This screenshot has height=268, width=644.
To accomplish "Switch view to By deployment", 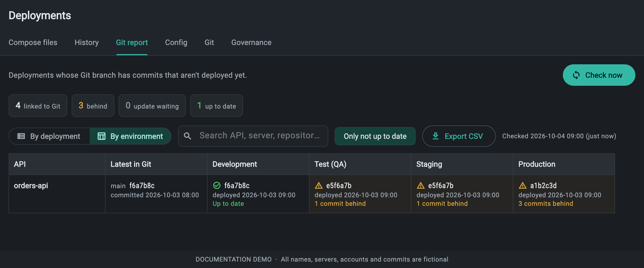I will tap(50, 136).
